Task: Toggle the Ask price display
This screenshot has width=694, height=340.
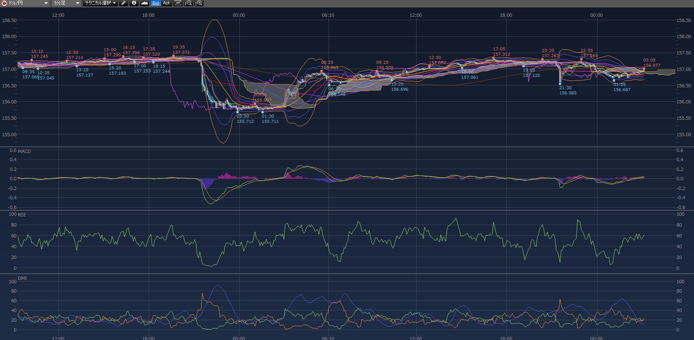Action: tap(166, 3)
